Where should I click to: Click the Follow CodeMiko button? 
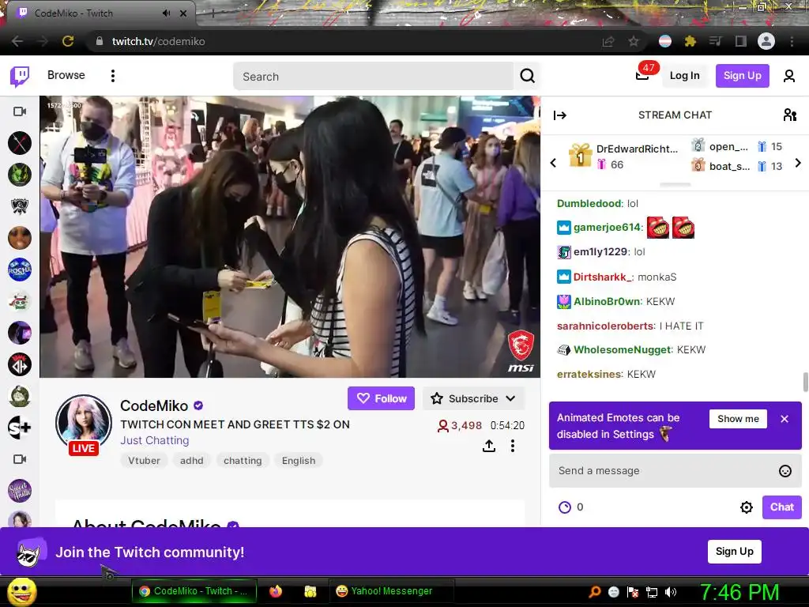(381, 398)
